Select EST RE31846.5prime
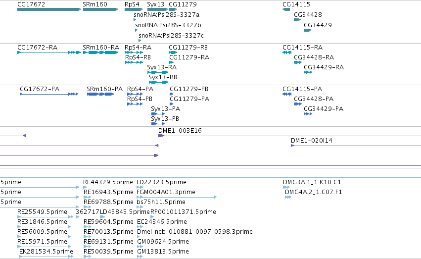This screenshot has width=421, height=259. point(42,222)
